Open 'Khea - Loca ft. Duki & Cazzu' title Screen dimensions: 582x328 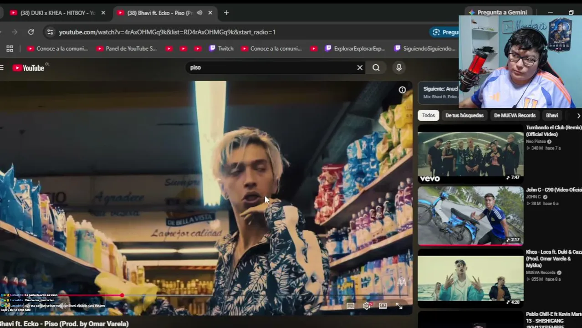pos(554,259)
